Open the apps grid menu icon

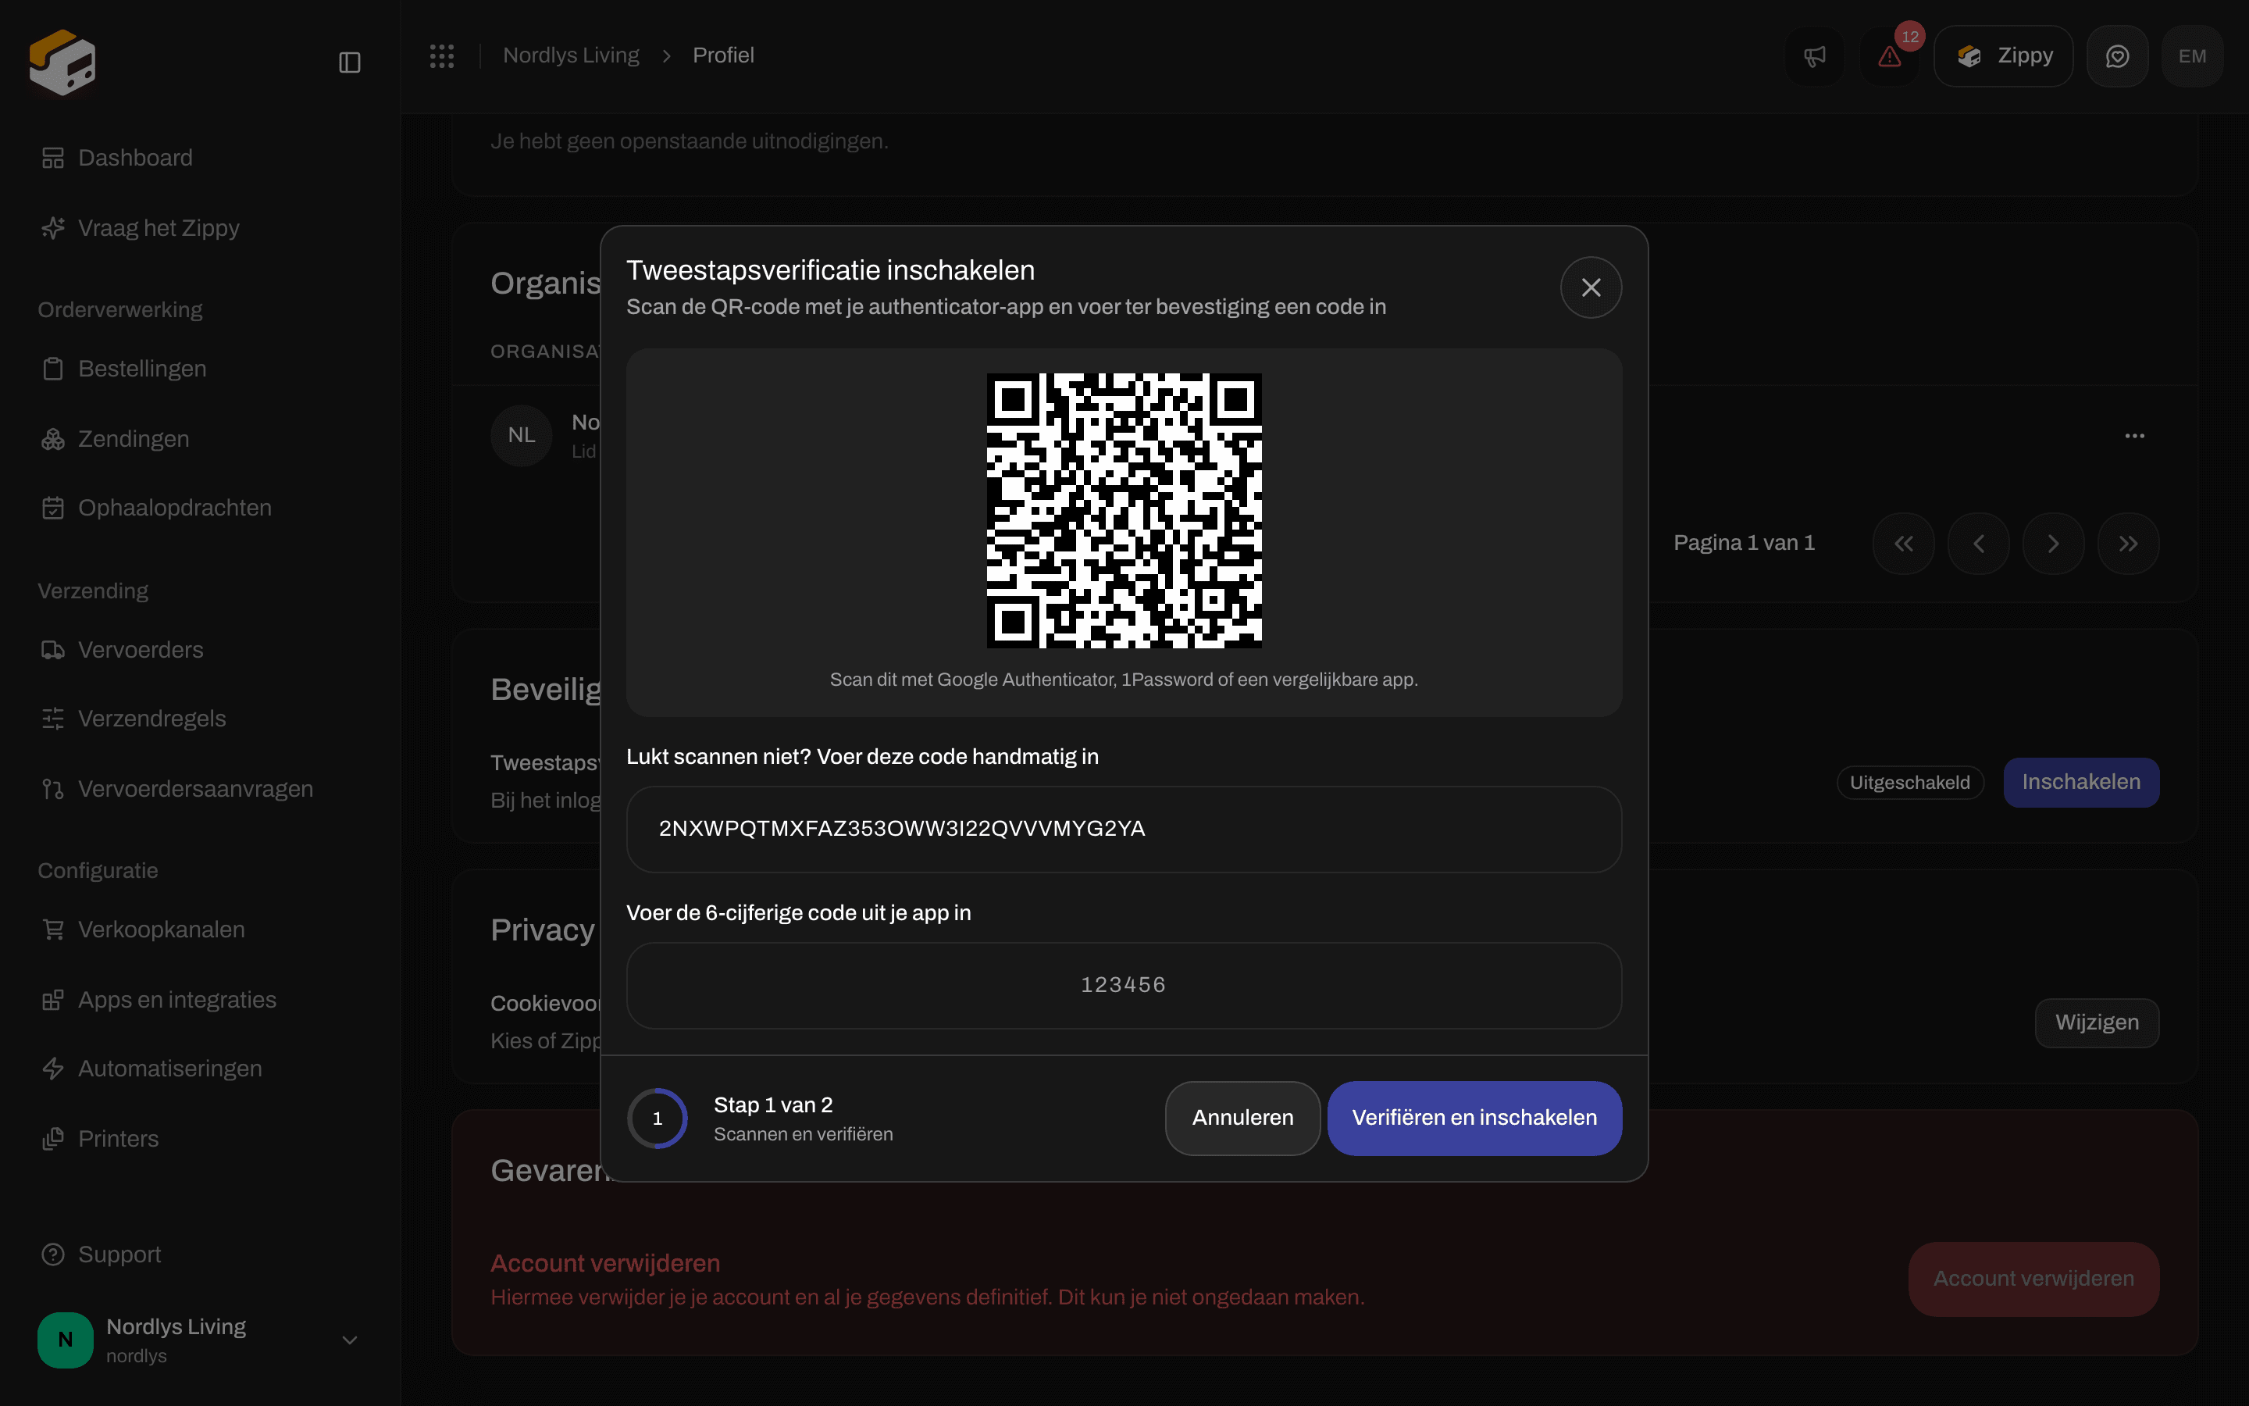441,55
